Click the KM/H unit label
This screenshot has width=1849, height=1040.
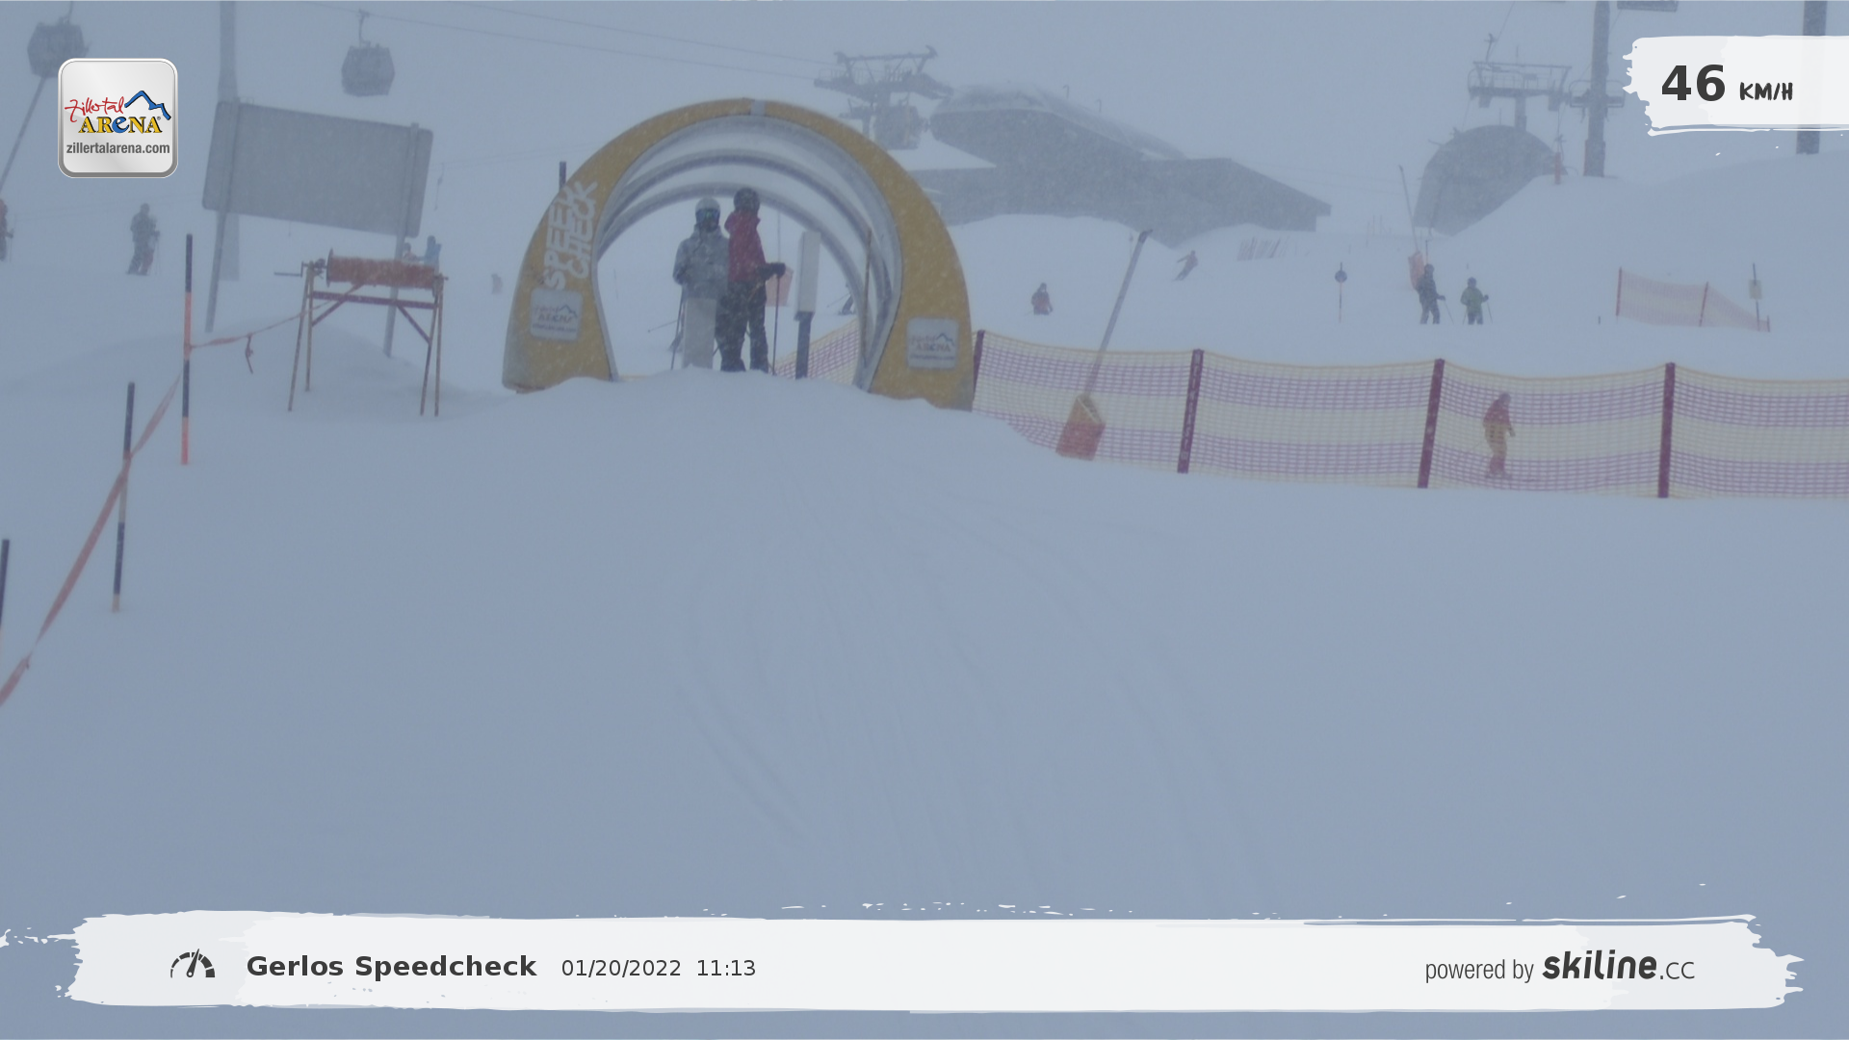(x=1765, y=92)
